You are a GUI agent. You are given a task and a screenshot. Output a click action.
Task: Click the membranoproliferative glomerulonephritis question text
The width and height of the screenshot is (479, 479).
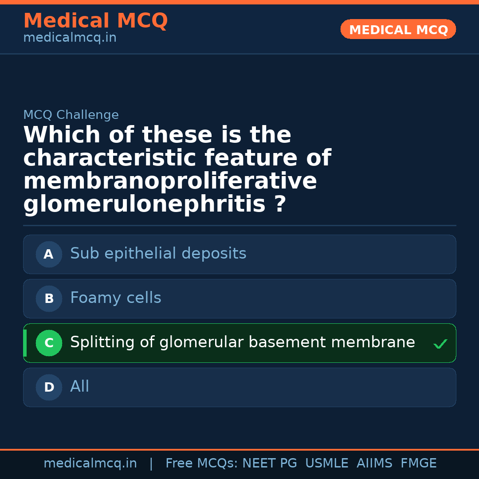point(177,169)
